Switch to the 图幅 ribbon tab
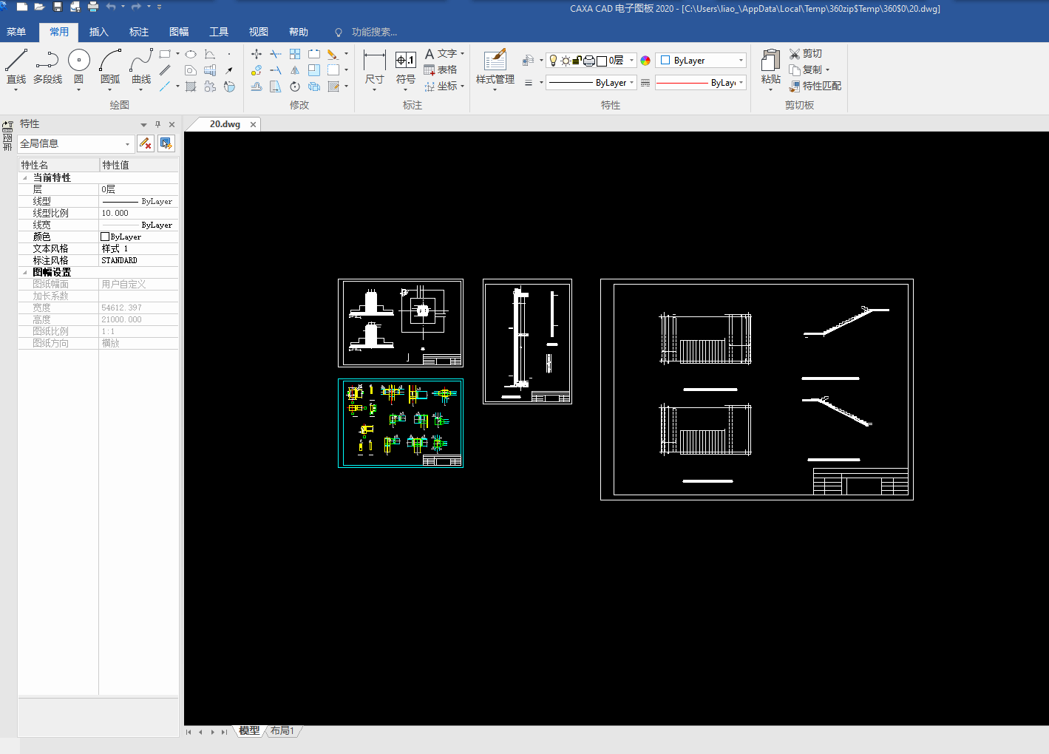Viewport: 1049px width, 754px height. coord(179,32)
